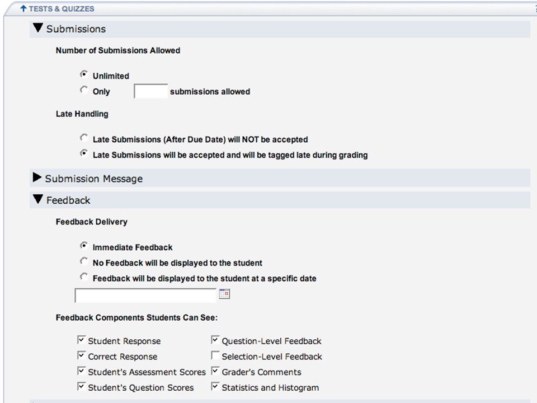Select late submissions accepted and tagged late

tap(83, 153)
